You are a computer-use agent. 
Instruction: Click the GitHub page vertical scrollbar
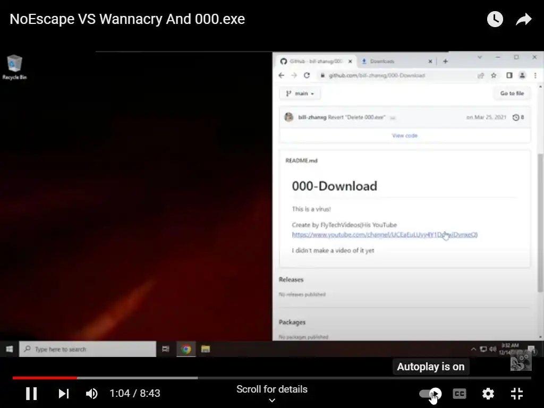(540, 222)
